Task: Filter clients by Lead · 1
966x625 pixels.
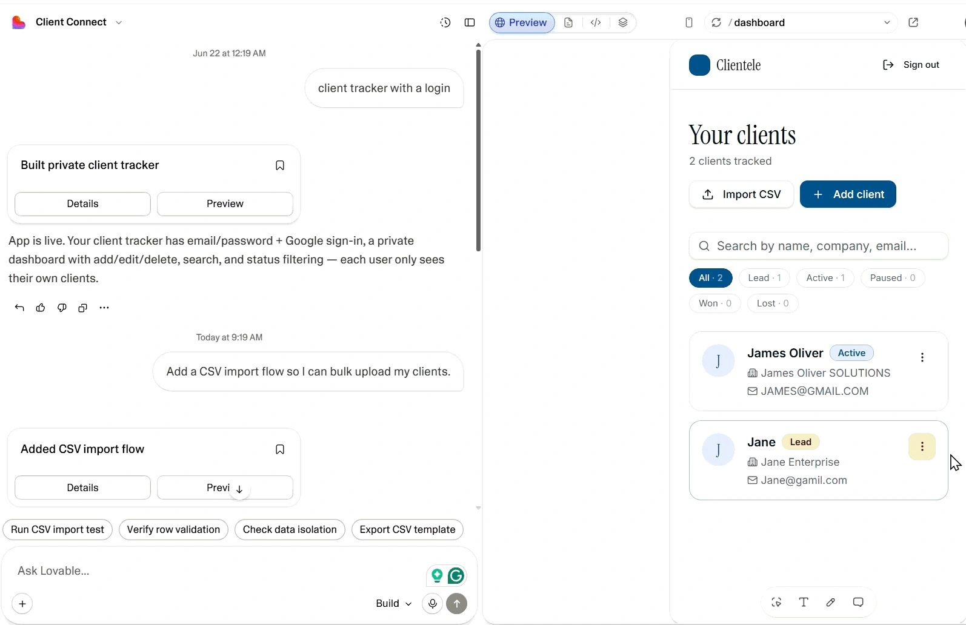Action: point(764,278)
